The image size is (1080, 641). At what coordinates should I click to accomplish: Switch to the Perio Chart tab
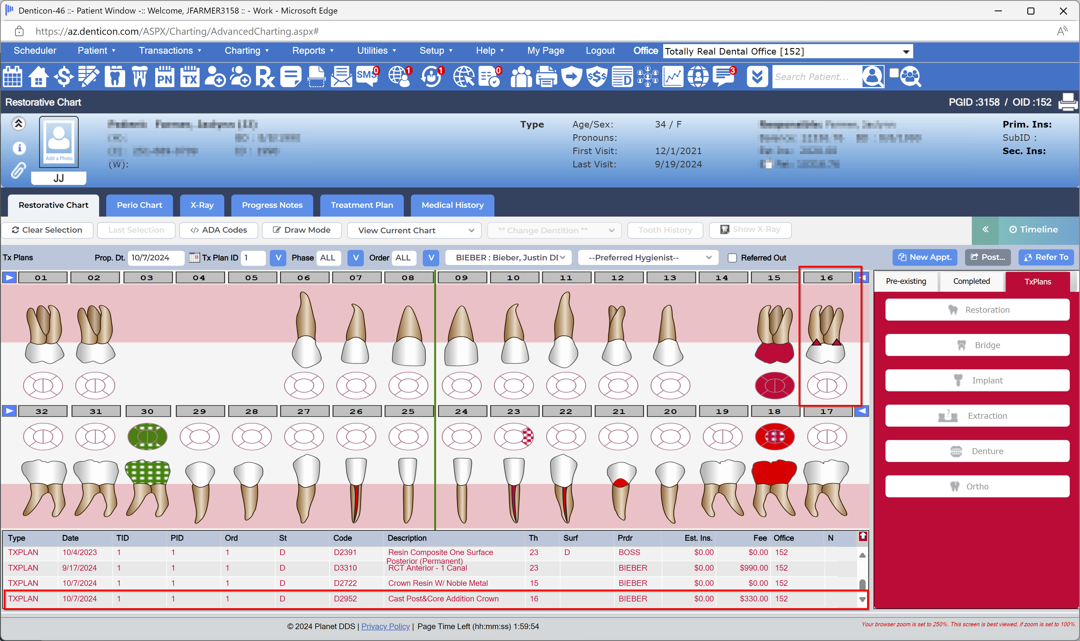click(139, 205)
